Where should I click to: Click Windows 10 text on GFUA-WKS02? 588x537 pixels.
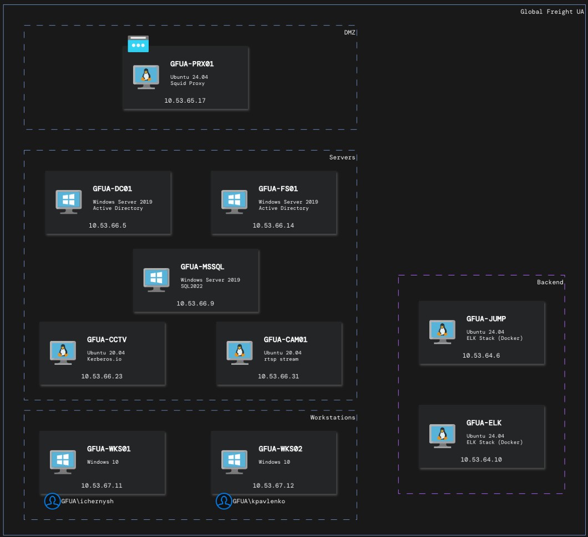[x=274, y=462]
